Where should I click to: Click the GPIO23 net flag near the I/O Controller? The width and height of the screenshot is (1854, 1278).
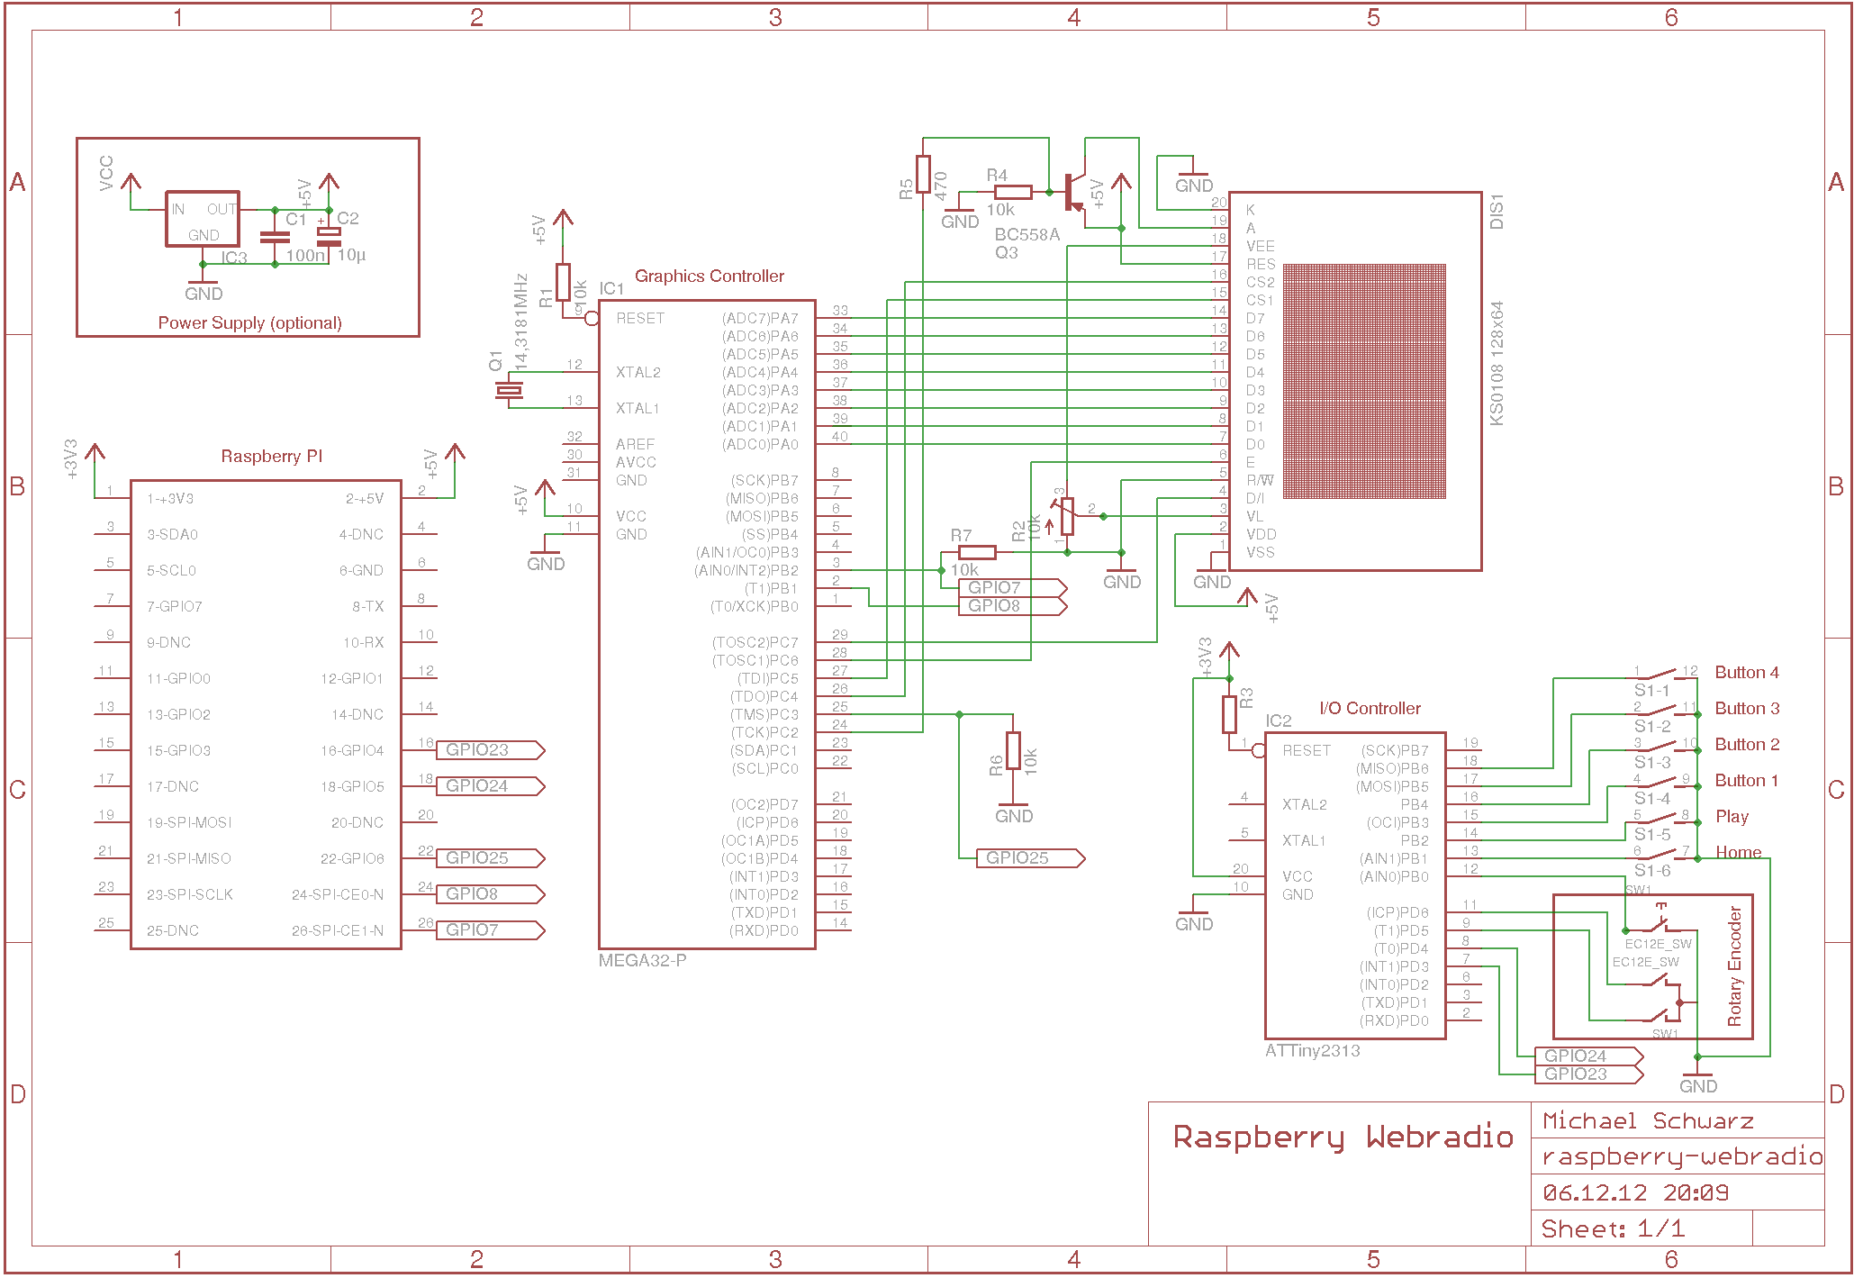(x=1589, y=1074)
